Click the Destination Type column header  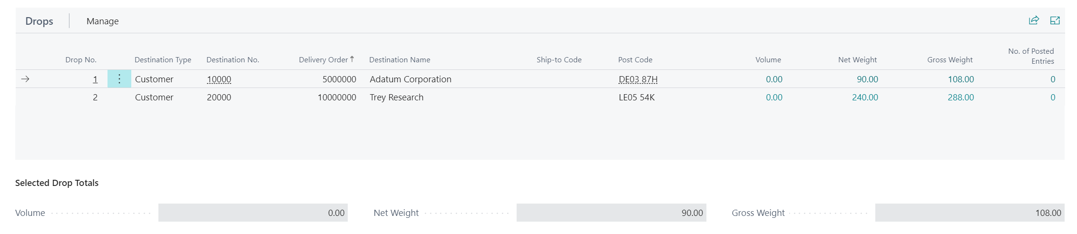(x=163, y=60)
